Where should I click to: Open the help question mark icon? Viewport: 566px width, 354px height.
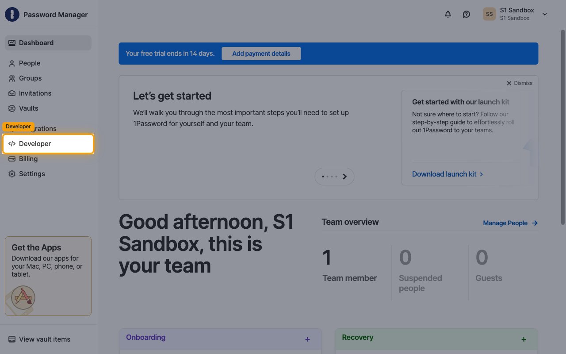pyautogui.click(x=467, y=14)
